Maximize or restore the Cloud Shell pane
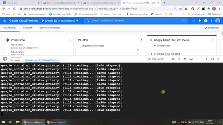223x125 pixels. pos(206,59)
